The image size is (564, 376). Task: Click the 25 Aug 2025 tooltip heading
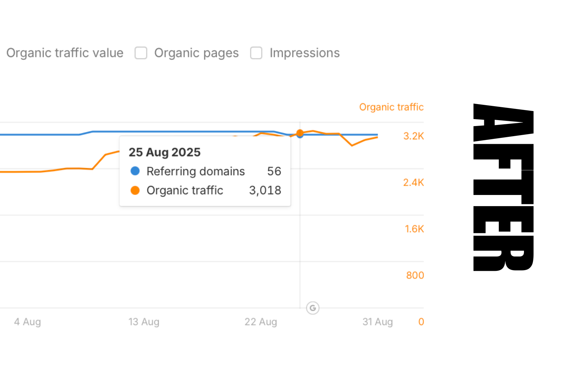pos(165,152)
